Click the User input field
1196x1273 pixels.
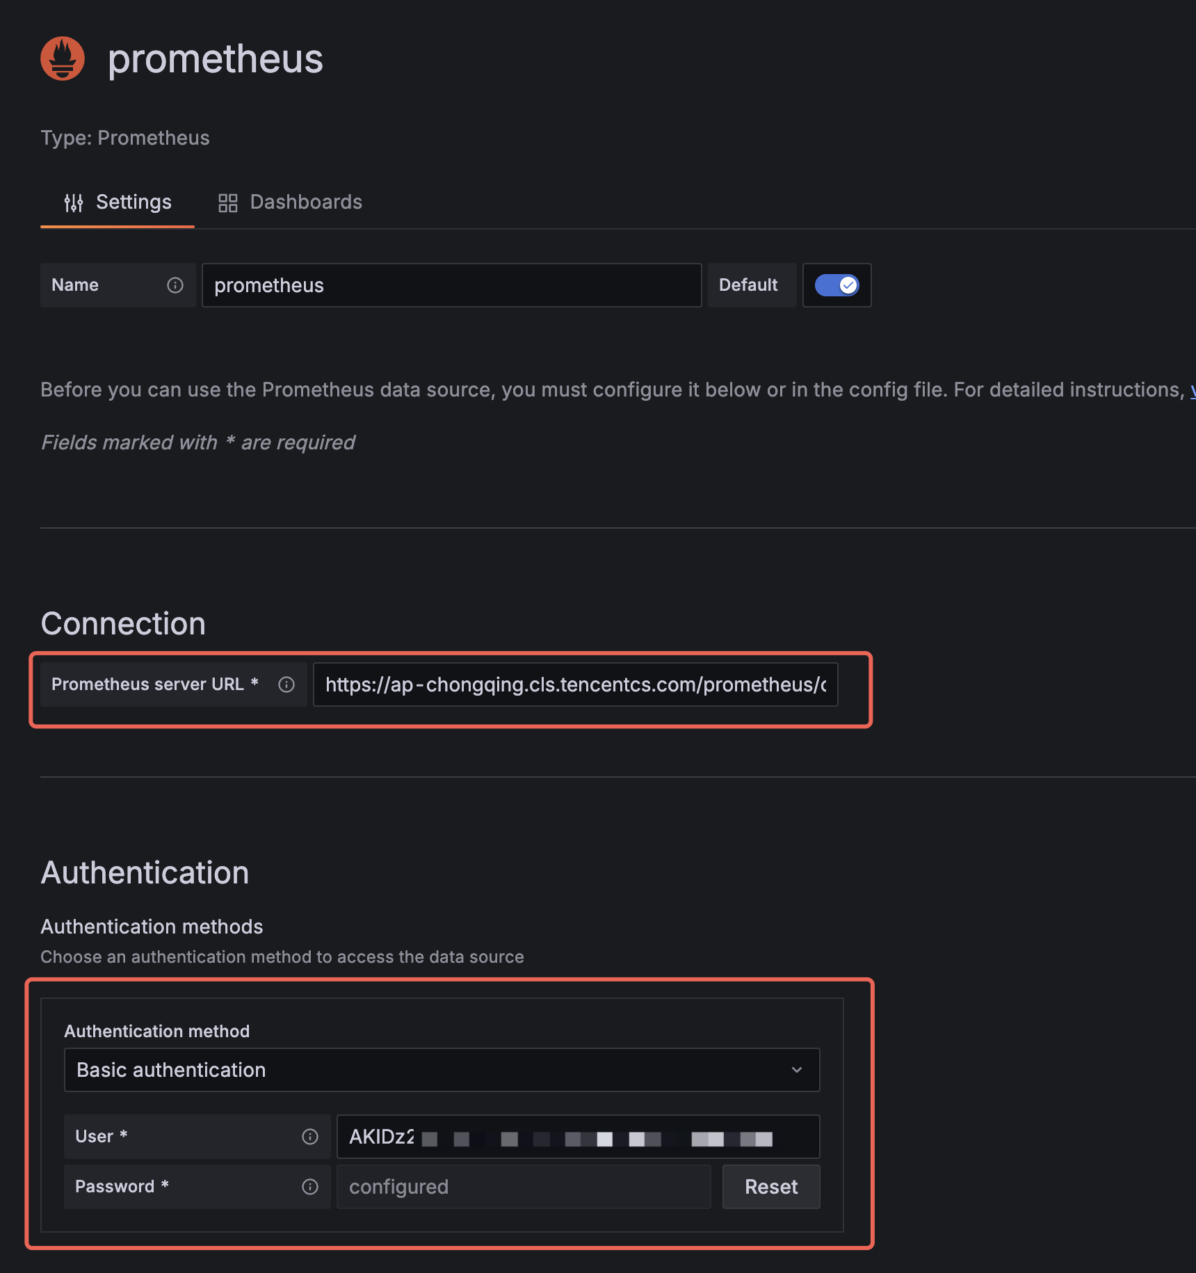(577, 1137)
